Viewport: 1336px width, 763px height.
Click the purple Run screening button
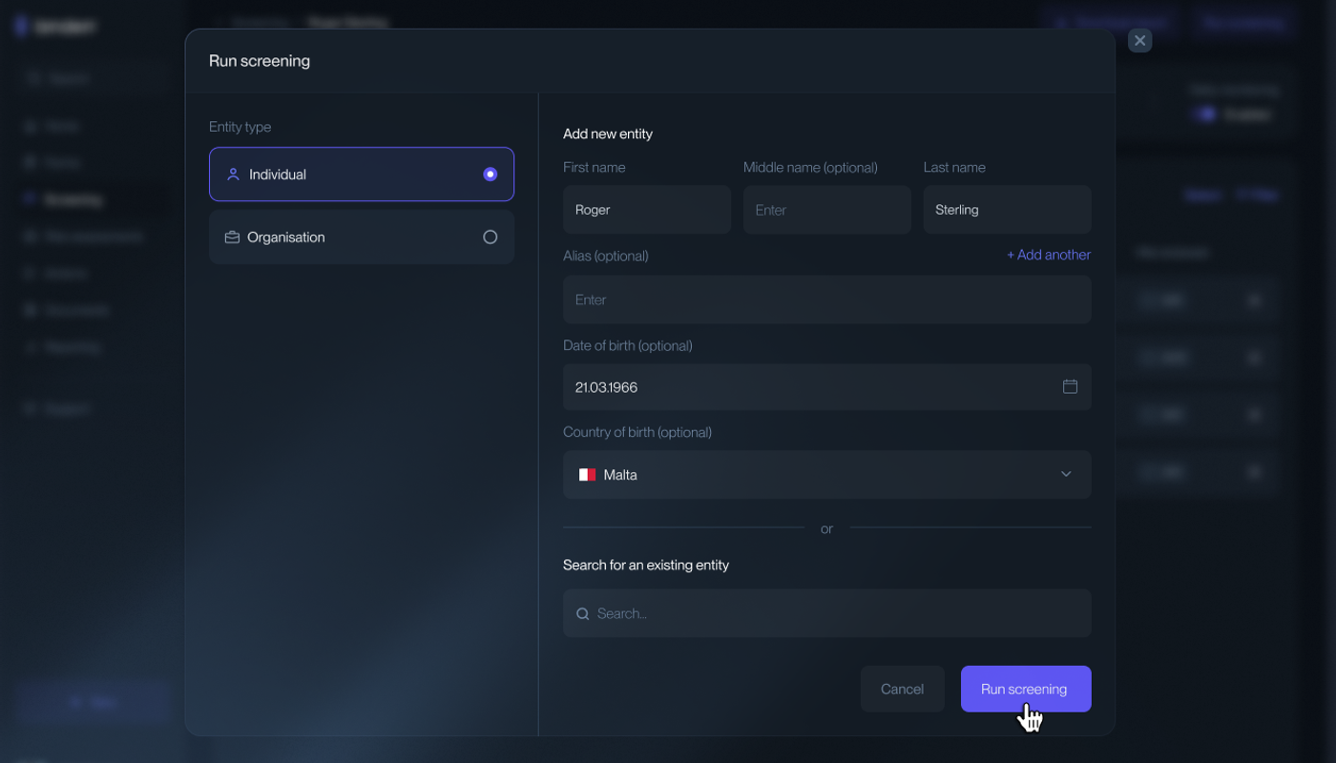1026,689
